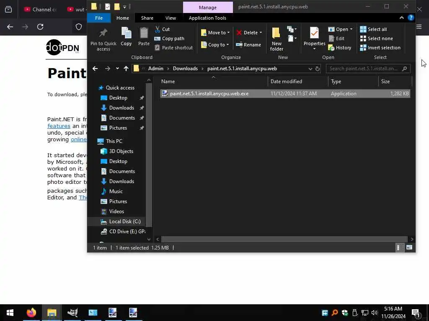Click the Open command in ribbon
The height and width of the screenshot is (321, 429).
point(338,29)
